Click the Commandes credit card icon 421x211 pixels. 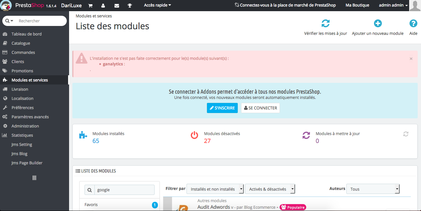click(5, 53)
